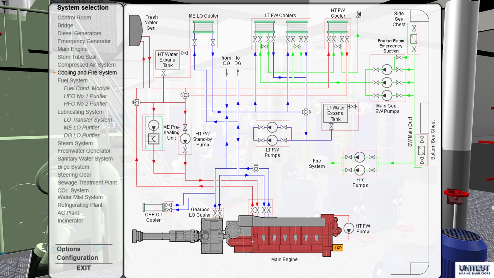Viewport: 494px width, 278px height.
Task: Click the EXIT button
Action: [x=84, y=268]
